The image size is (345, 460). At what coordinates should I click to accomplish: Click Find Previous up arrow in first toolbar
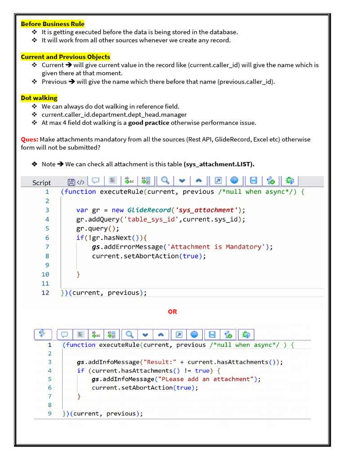point(199,181)
